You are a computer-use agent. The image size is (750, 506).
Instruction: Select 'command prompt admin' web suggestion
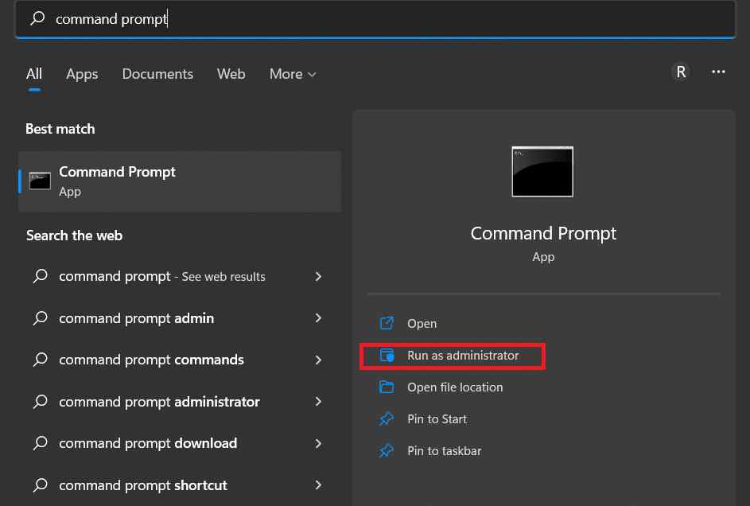pos(180,318)
